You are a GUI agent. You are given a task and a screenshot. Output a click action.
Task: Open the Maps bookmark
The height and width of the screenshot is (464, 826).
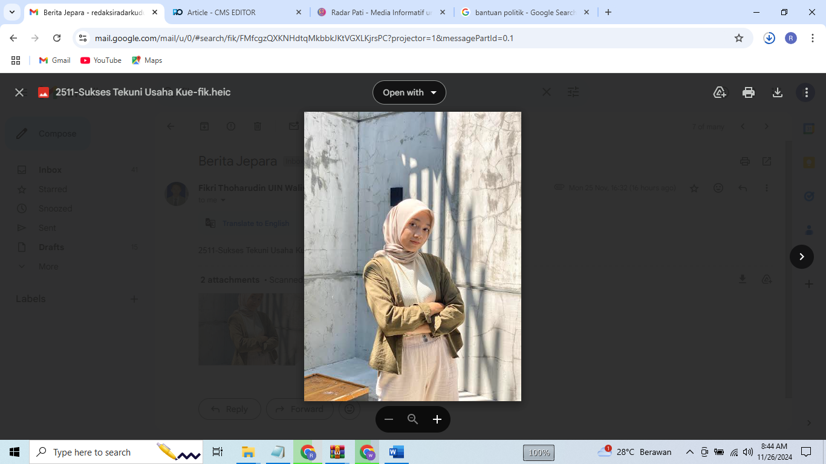tap(147, 60)
